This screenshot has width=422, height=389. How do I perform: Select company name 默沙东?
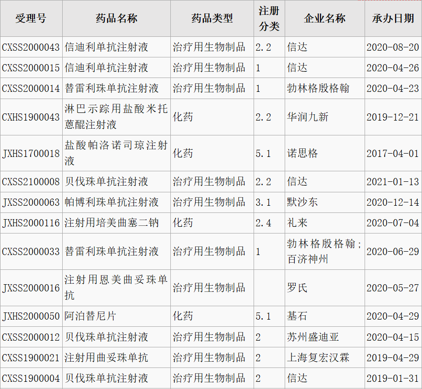click(x=302, y=202)
